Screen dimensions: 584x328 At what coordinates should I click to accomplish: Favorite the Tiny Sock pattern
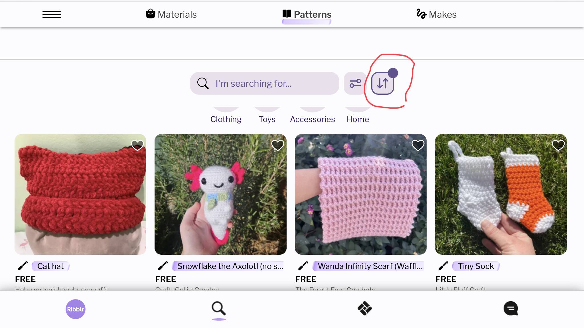tap(558, 145)
